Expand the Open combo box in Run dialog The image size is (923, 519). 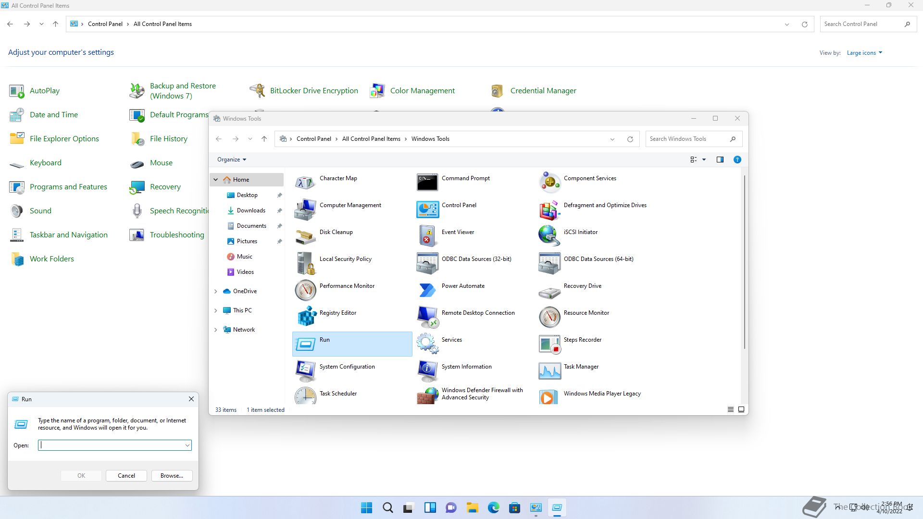coord(187,445)
